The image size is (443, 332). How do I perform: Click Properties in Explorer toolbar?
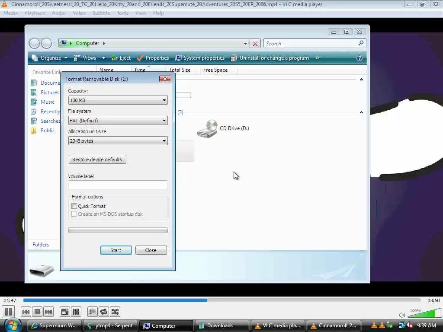pyautogui.click(x=153, y=58)
